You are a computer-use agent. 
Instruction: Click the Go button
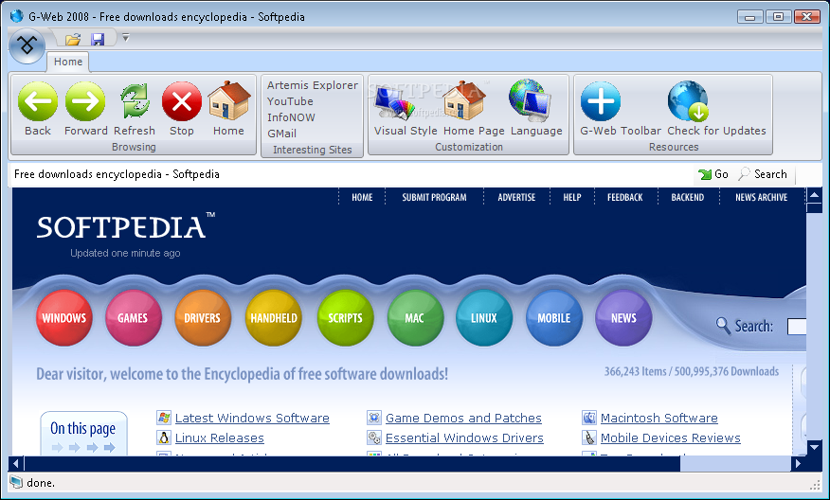713,174
